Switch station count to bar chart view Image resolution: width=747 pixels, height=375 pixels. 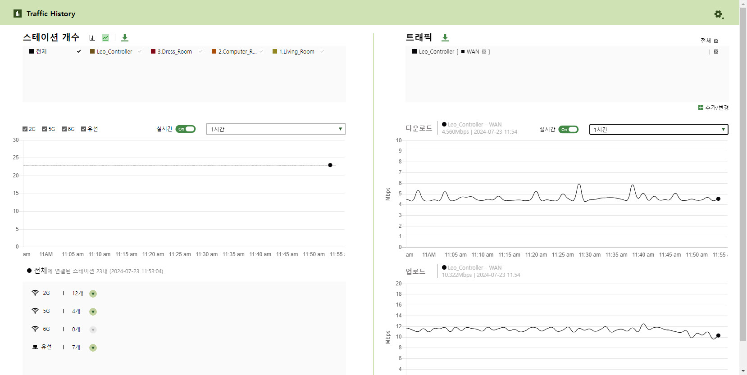click(x=92, y=38)
